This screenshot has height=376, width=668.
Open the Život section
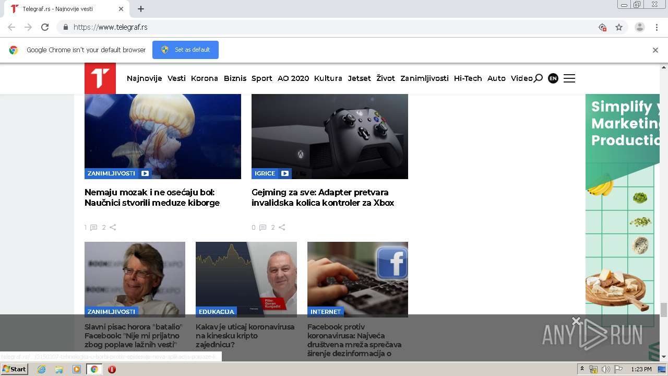point(386,78)
